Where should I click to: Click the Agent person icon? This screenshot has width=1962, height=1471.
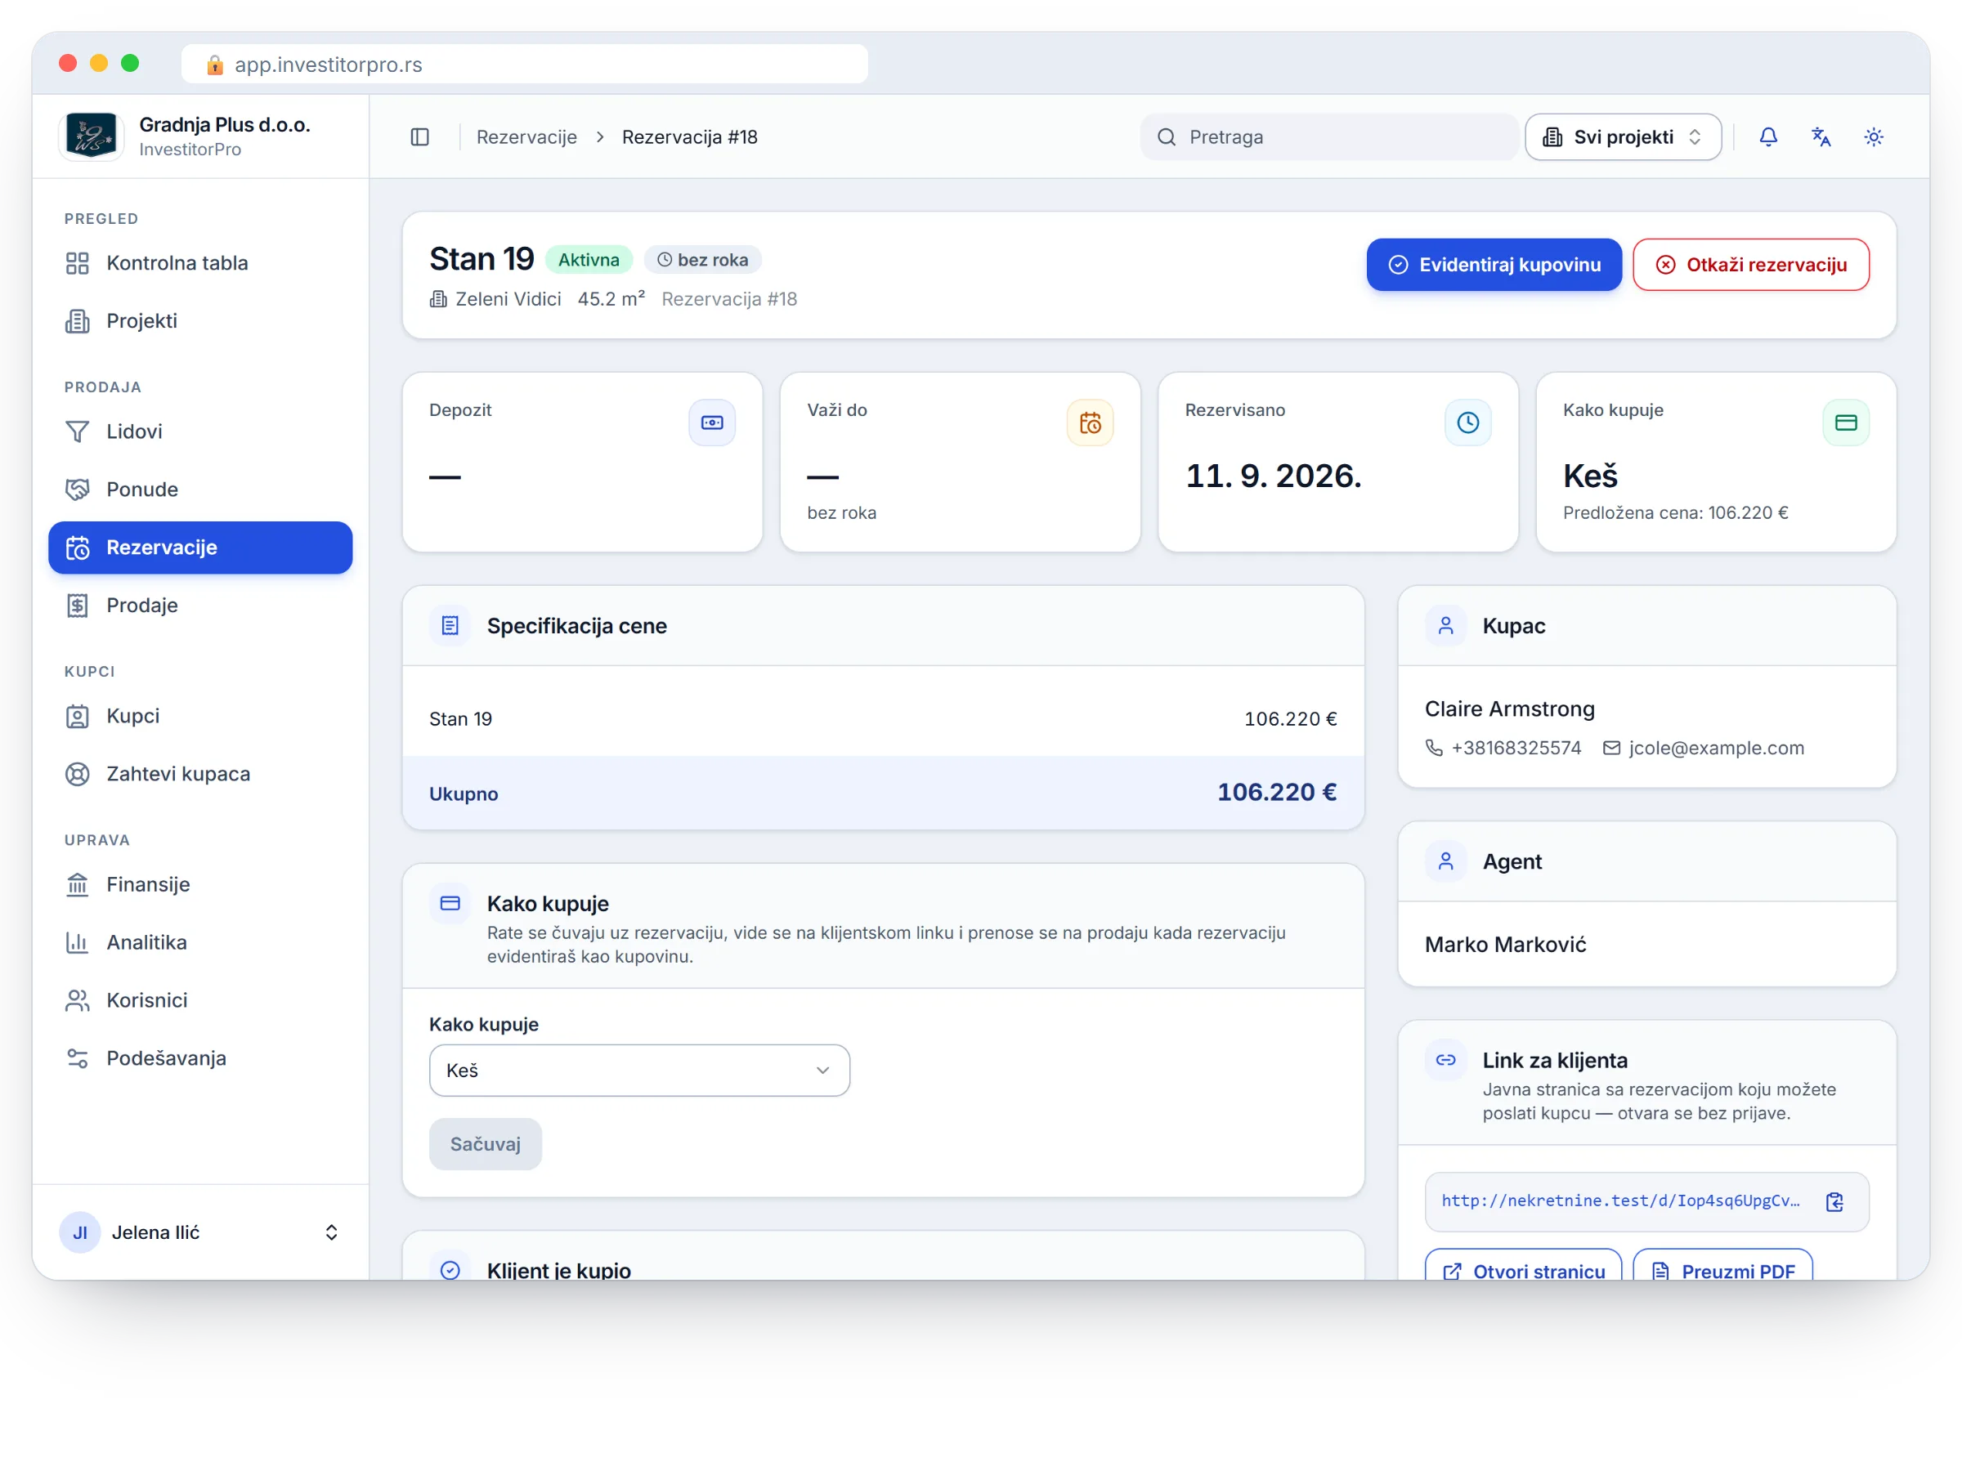pos(1445,862)
